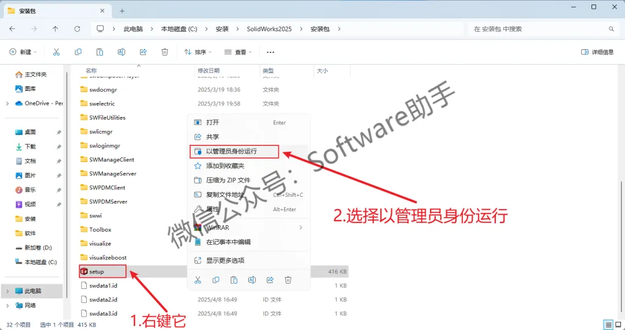Click the Rename icon in the toolbar
Image resolution: width=625 pixels, height=330 pixels.
tap(122, 52)
